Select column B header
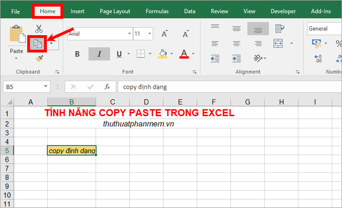 point(71,102)
